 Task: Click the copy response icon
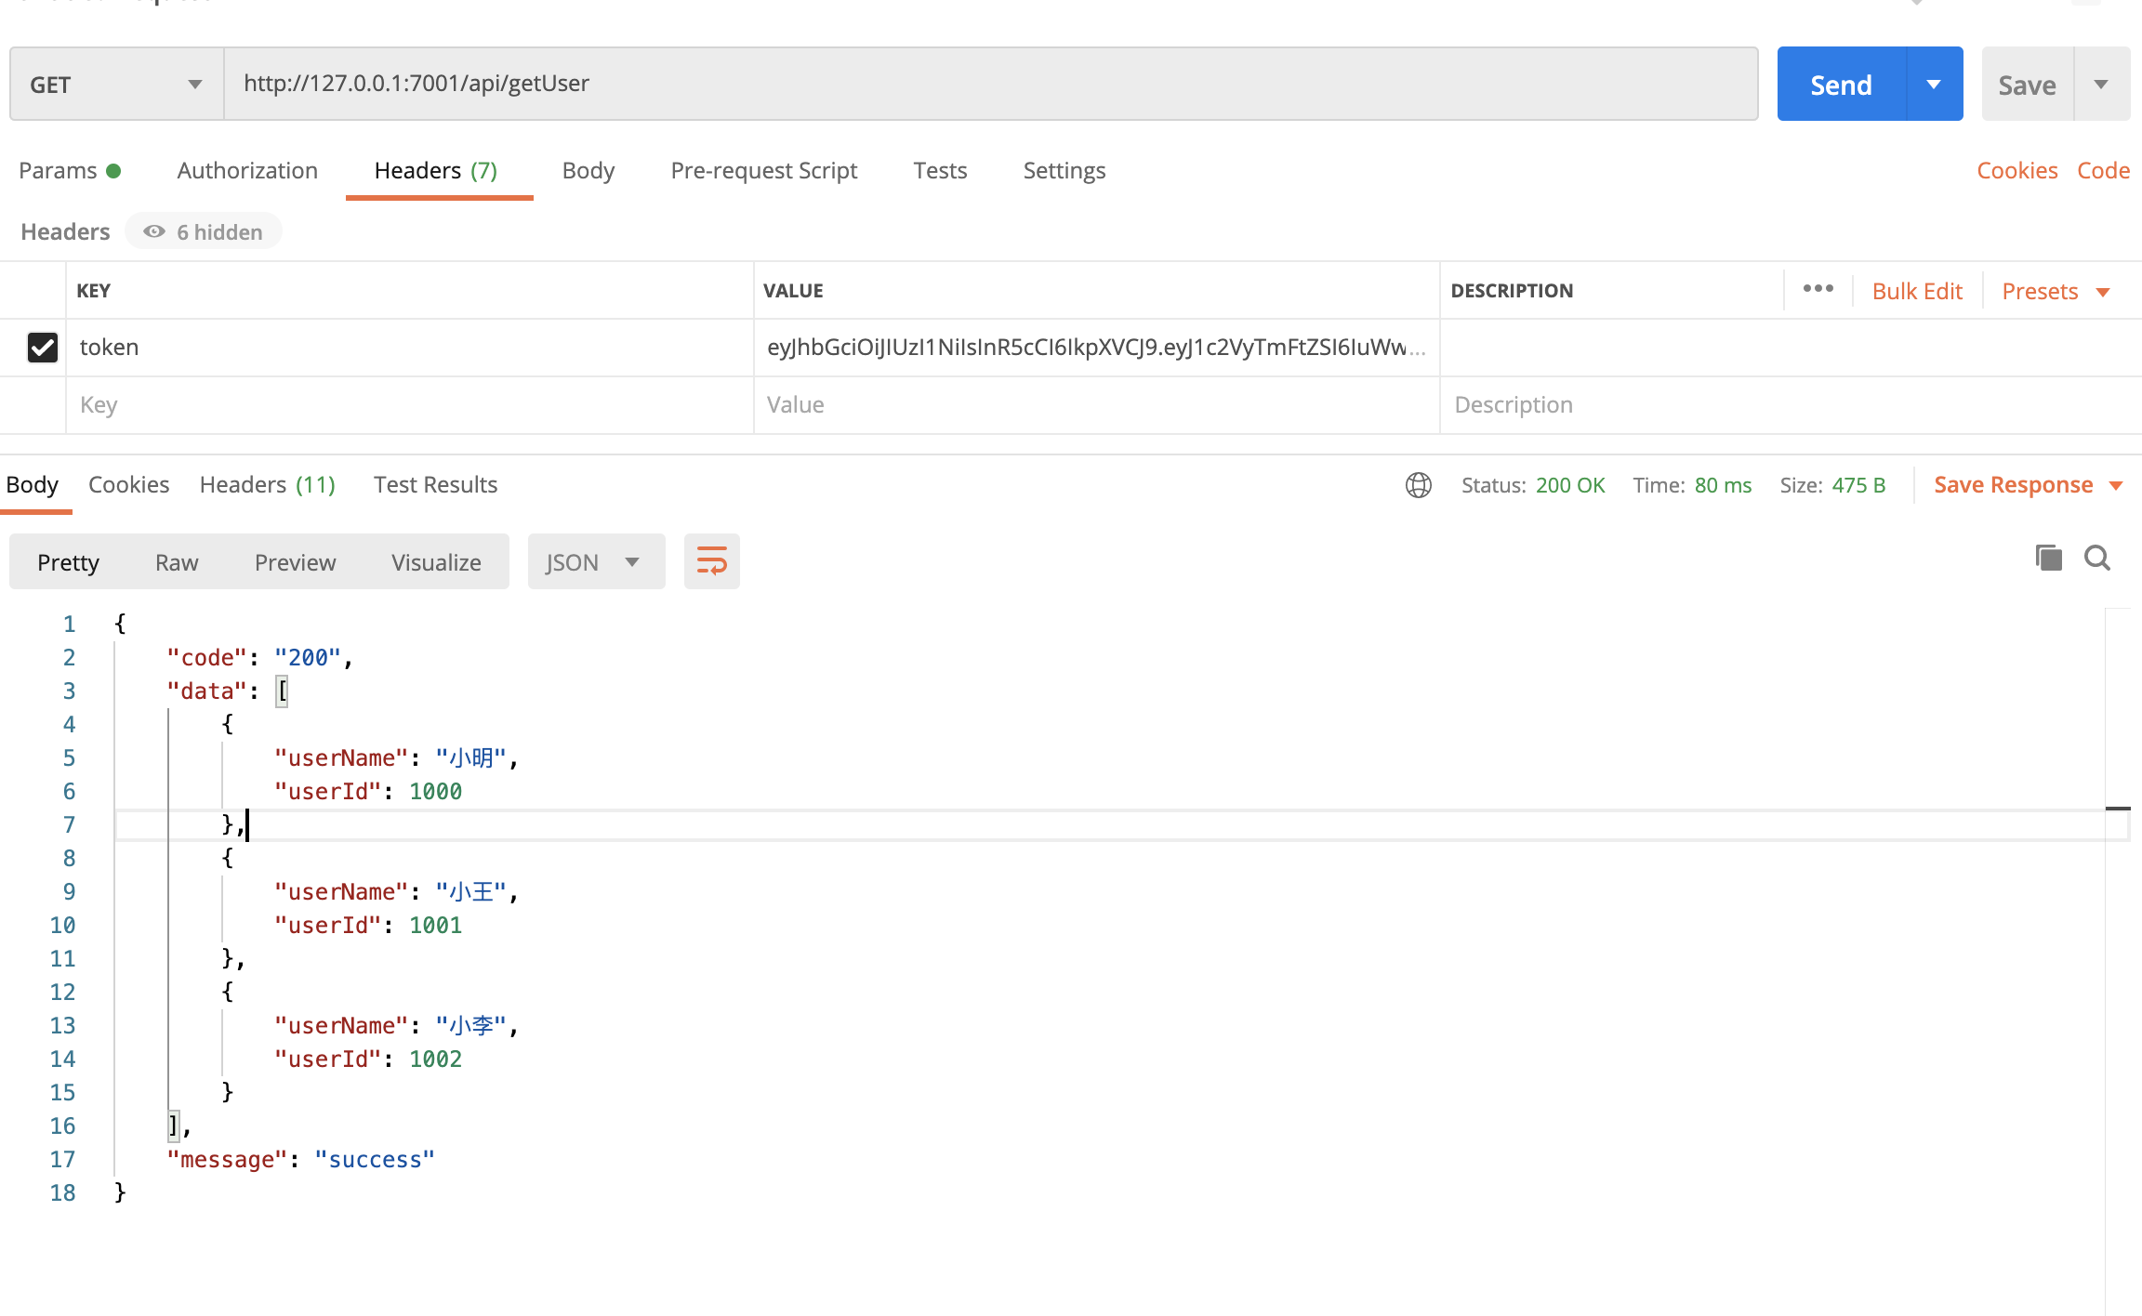click(x=2048, y=558)
